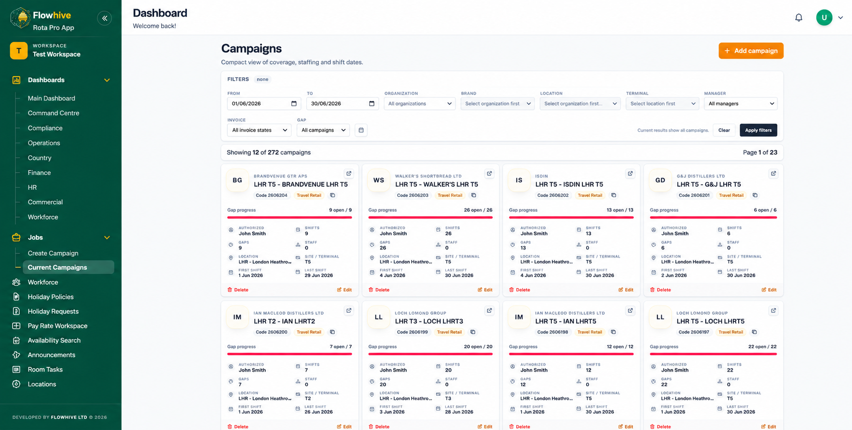Viewport: 852px width, 430px height.
Task: Expand the user account chevron
Action: (840, 18)
